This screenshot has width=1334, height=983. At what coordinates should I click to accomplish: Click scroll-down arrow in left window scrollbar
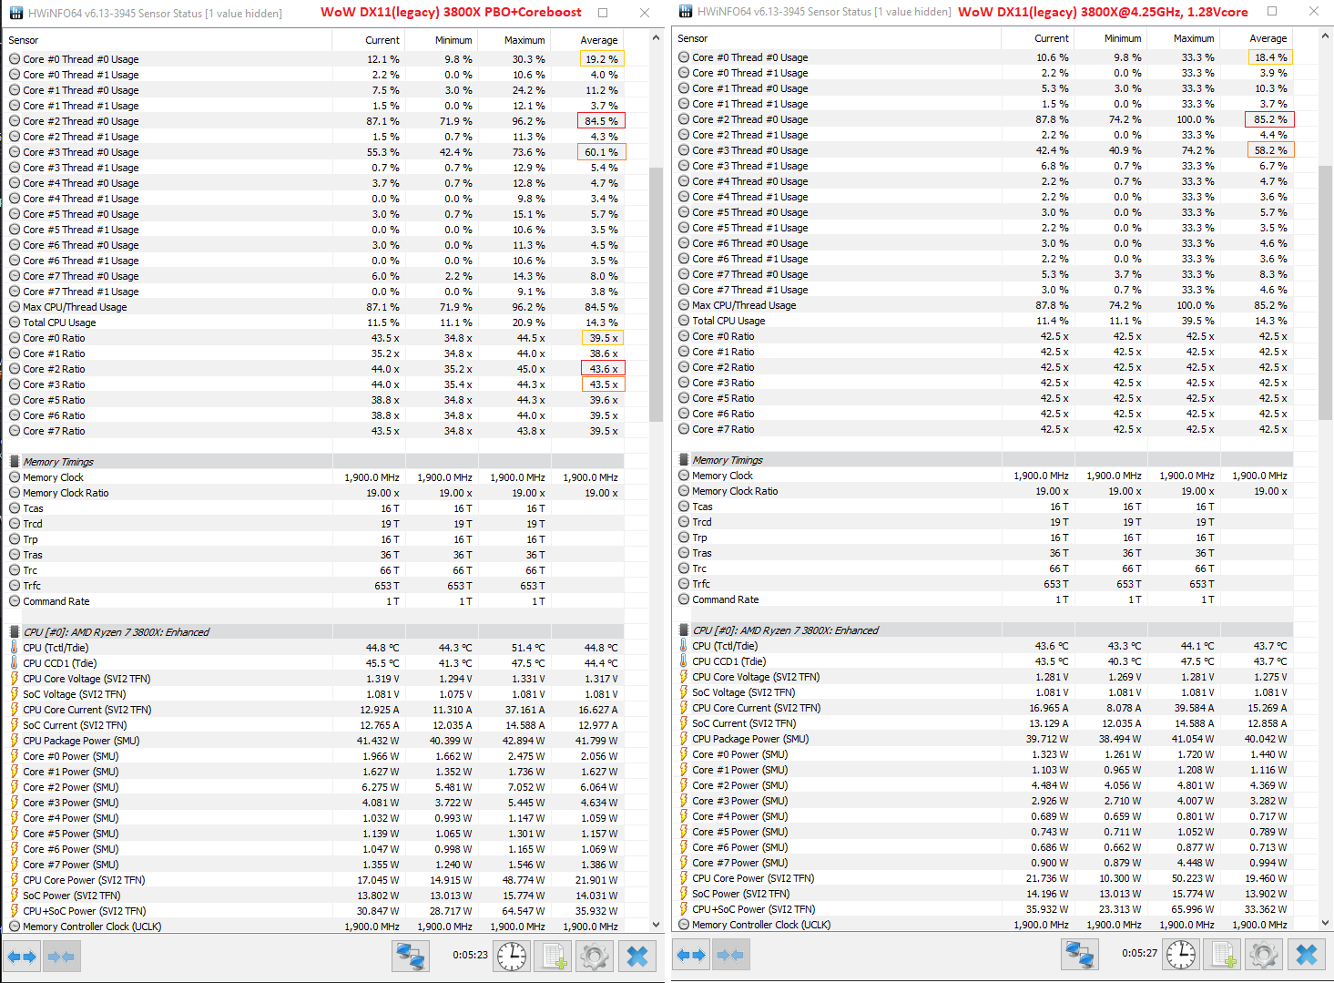tap(656, 925)
